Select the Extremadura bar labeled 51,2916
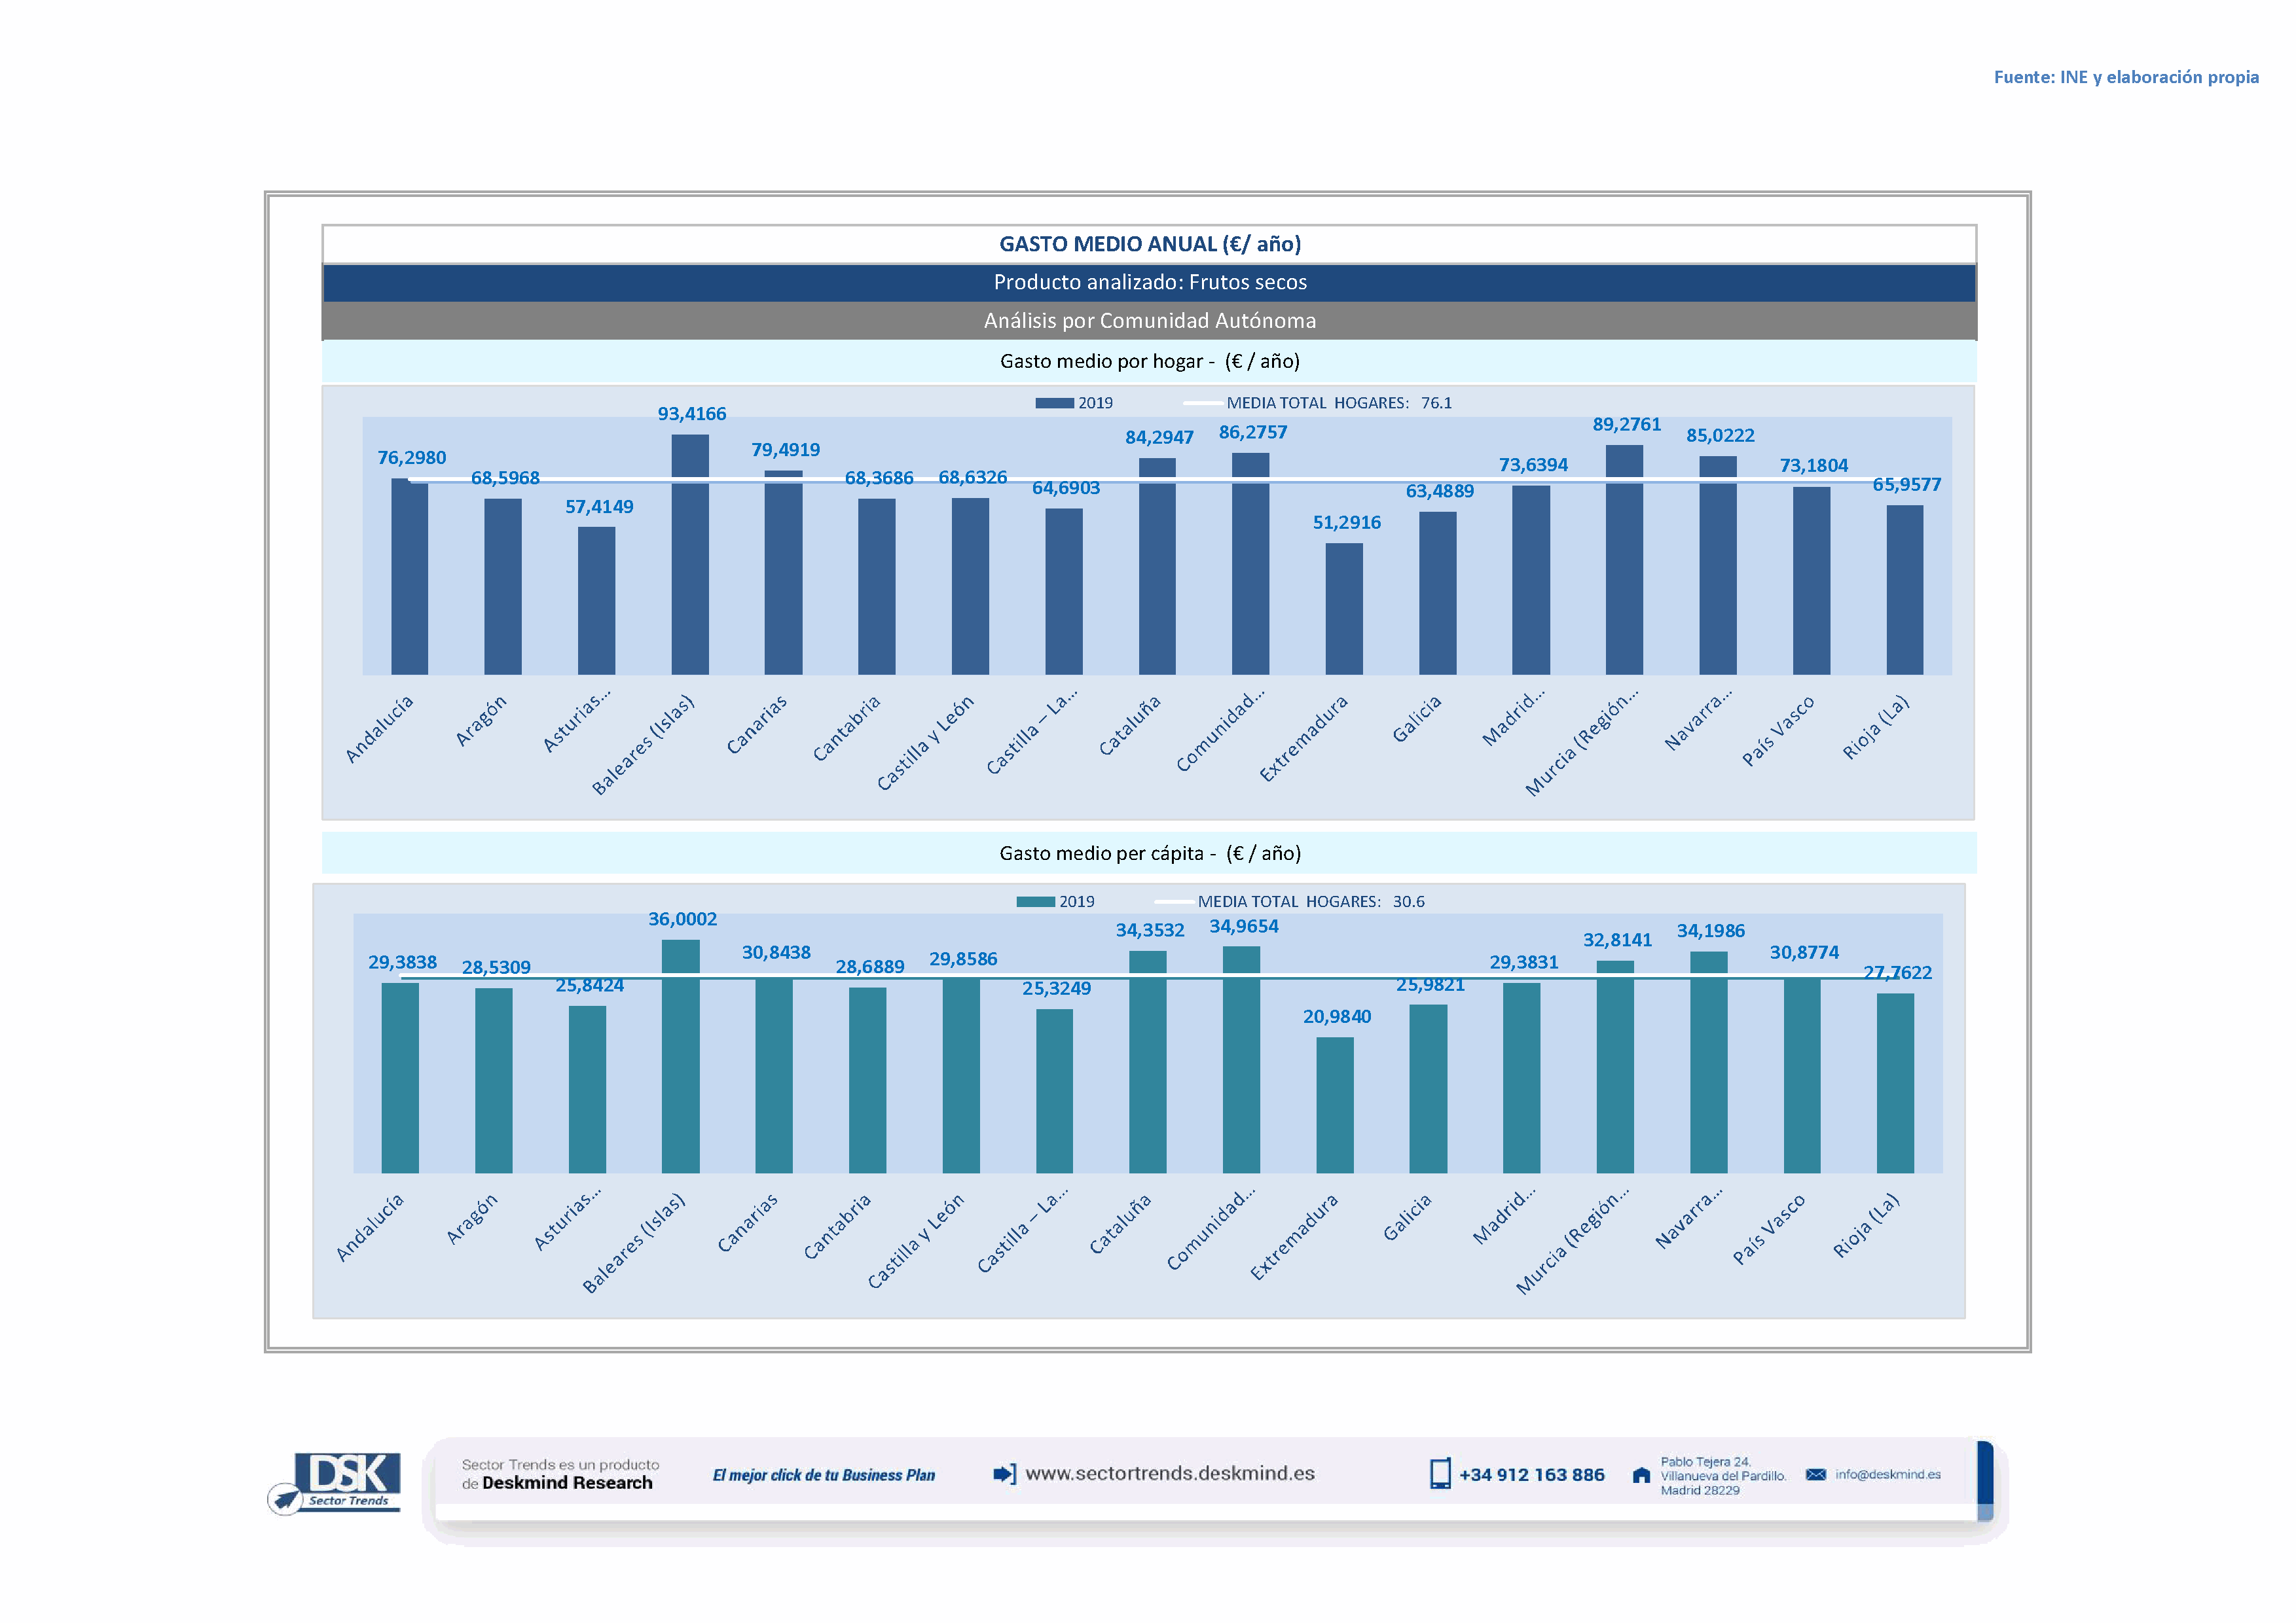Image resolution: width=2296 pixels, height=1623 pixels. (x=1344, y=609)
